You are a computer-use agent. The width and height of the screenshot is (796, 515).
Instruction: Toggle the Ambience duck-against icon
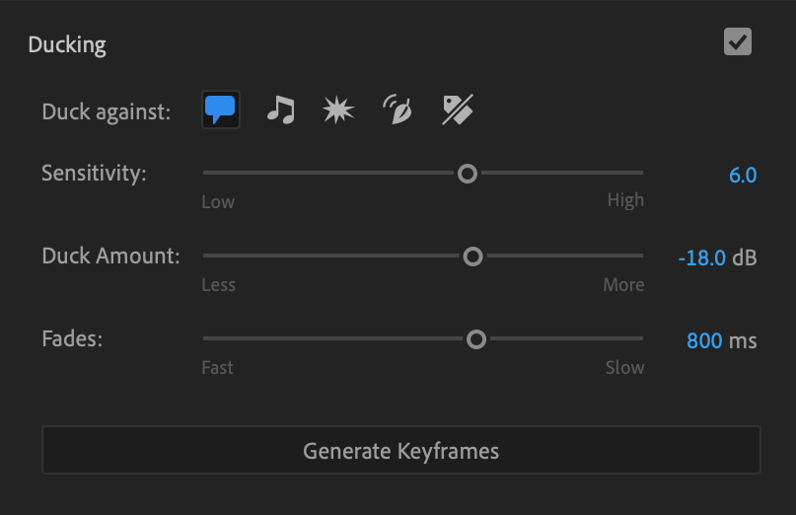point(397,111)
